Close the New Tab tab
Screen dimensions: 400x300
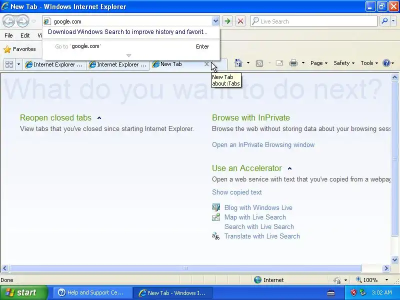coord(207,64)
